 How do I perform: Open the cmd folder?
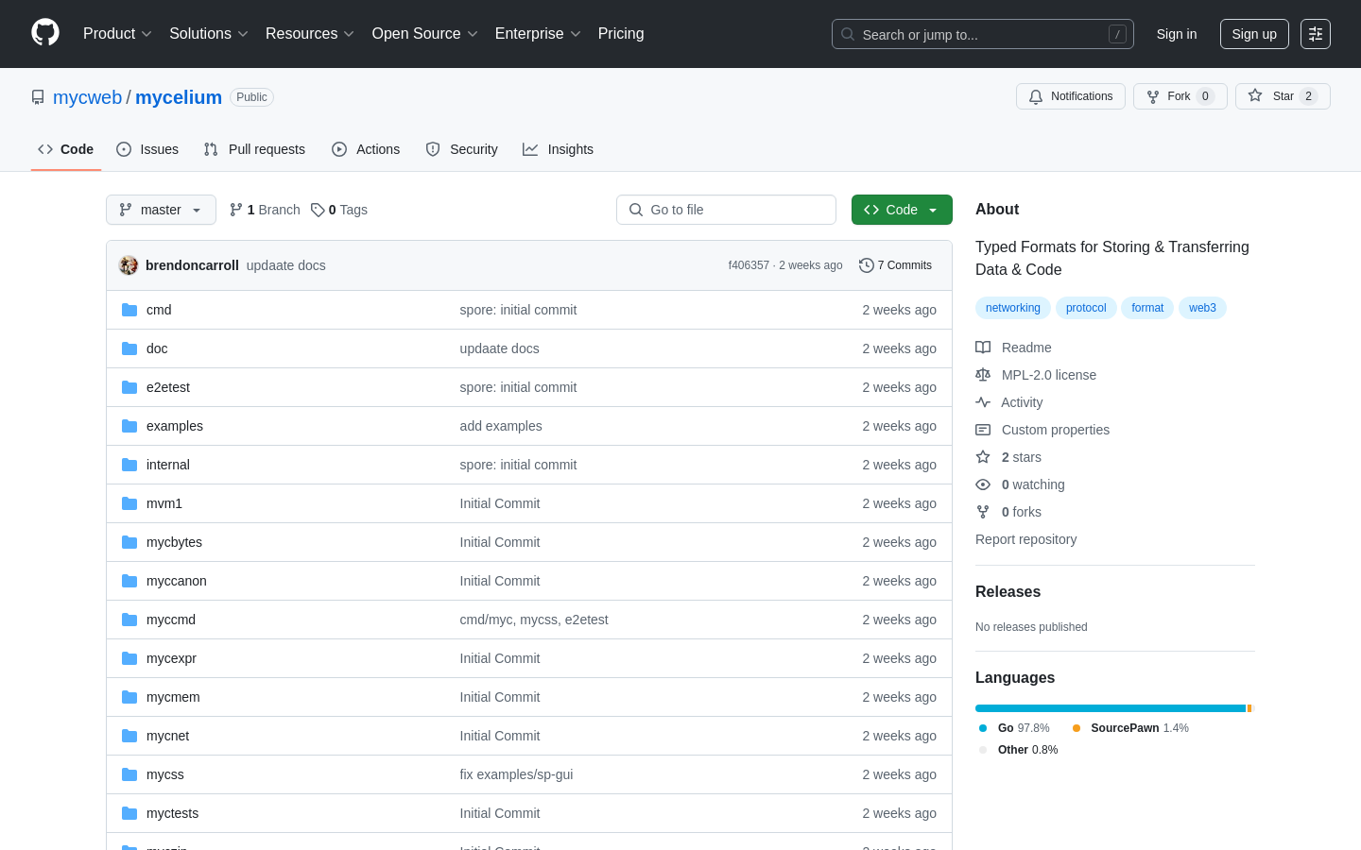tap(159, 310)
